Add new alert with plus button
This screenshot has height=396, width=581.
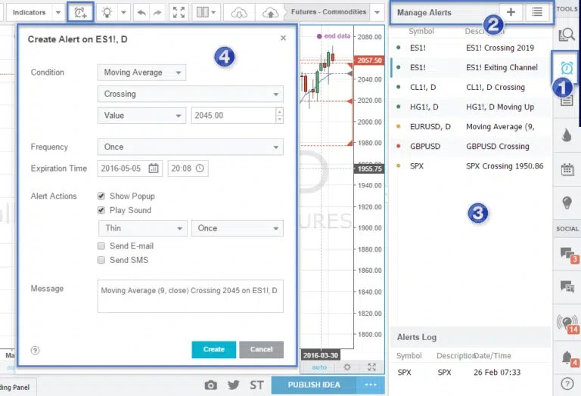(511, 12)
